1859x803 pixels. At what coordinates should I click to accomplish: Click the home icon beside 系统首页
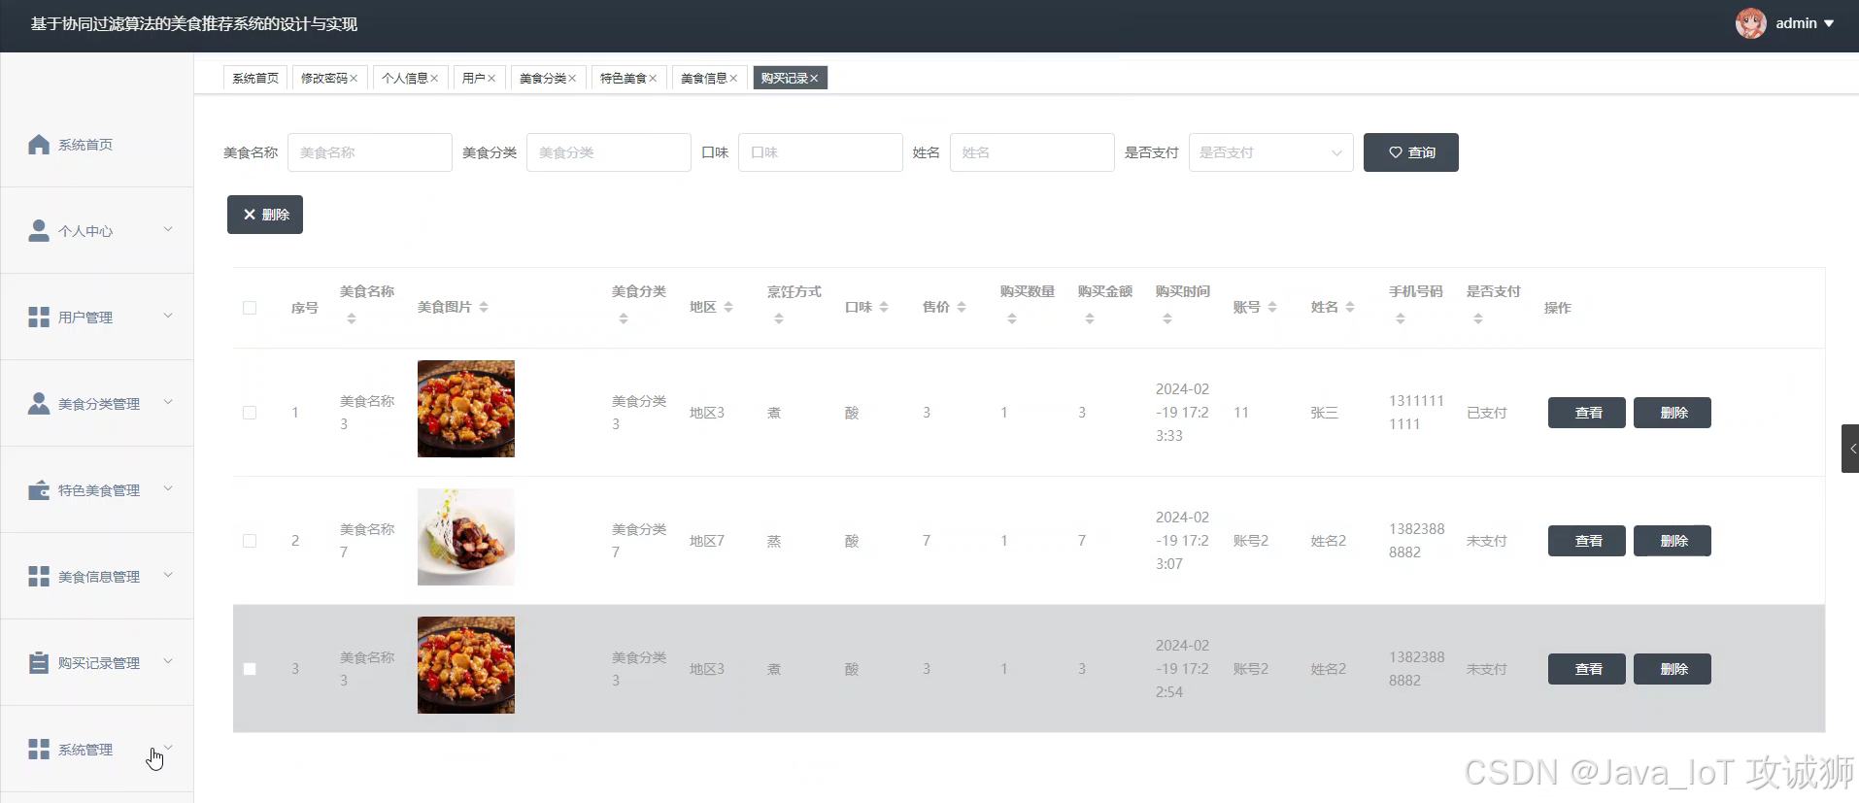[x=39, y=145]
